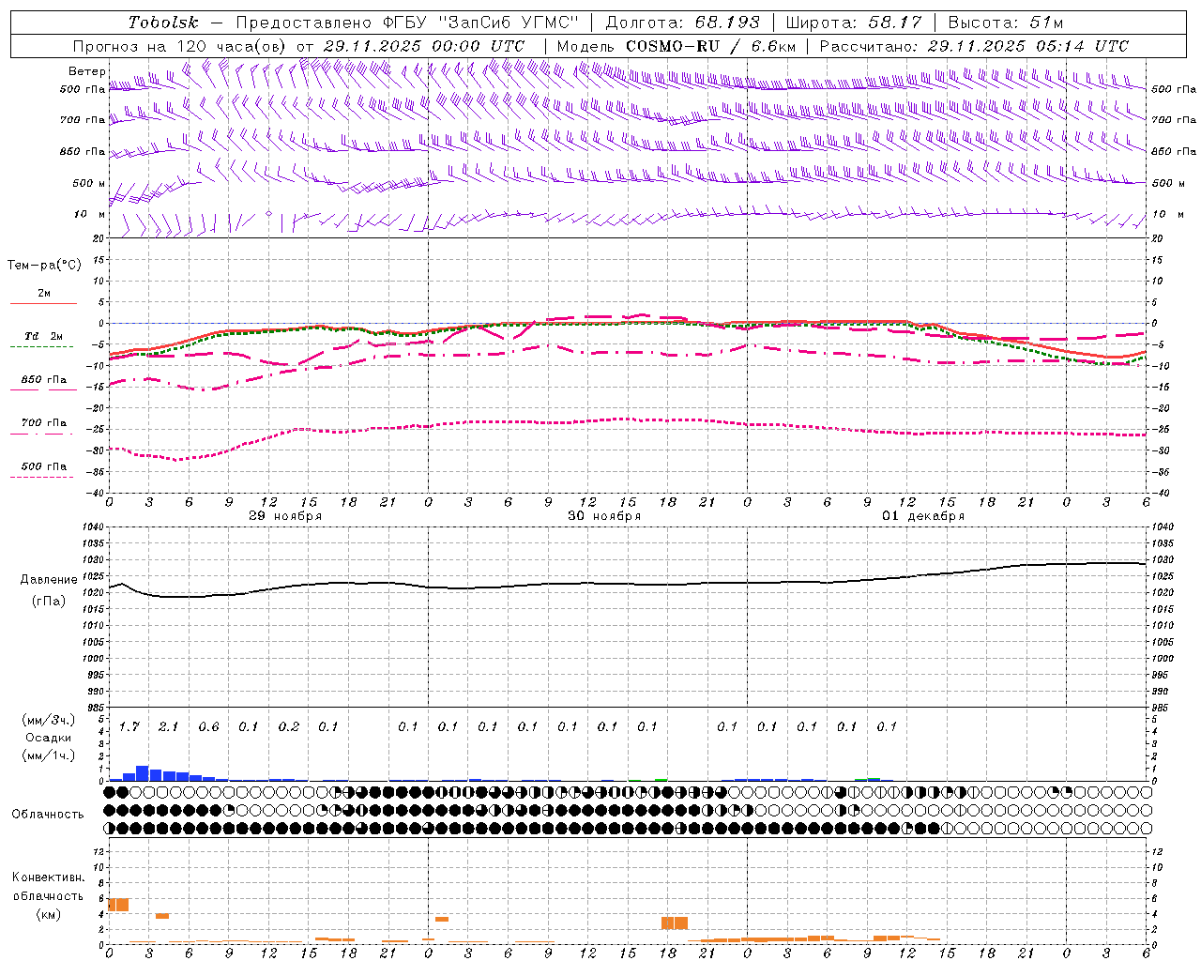
Task: Click the '850 гПа' temperature legend entry
Action: (x=43, y=380)
